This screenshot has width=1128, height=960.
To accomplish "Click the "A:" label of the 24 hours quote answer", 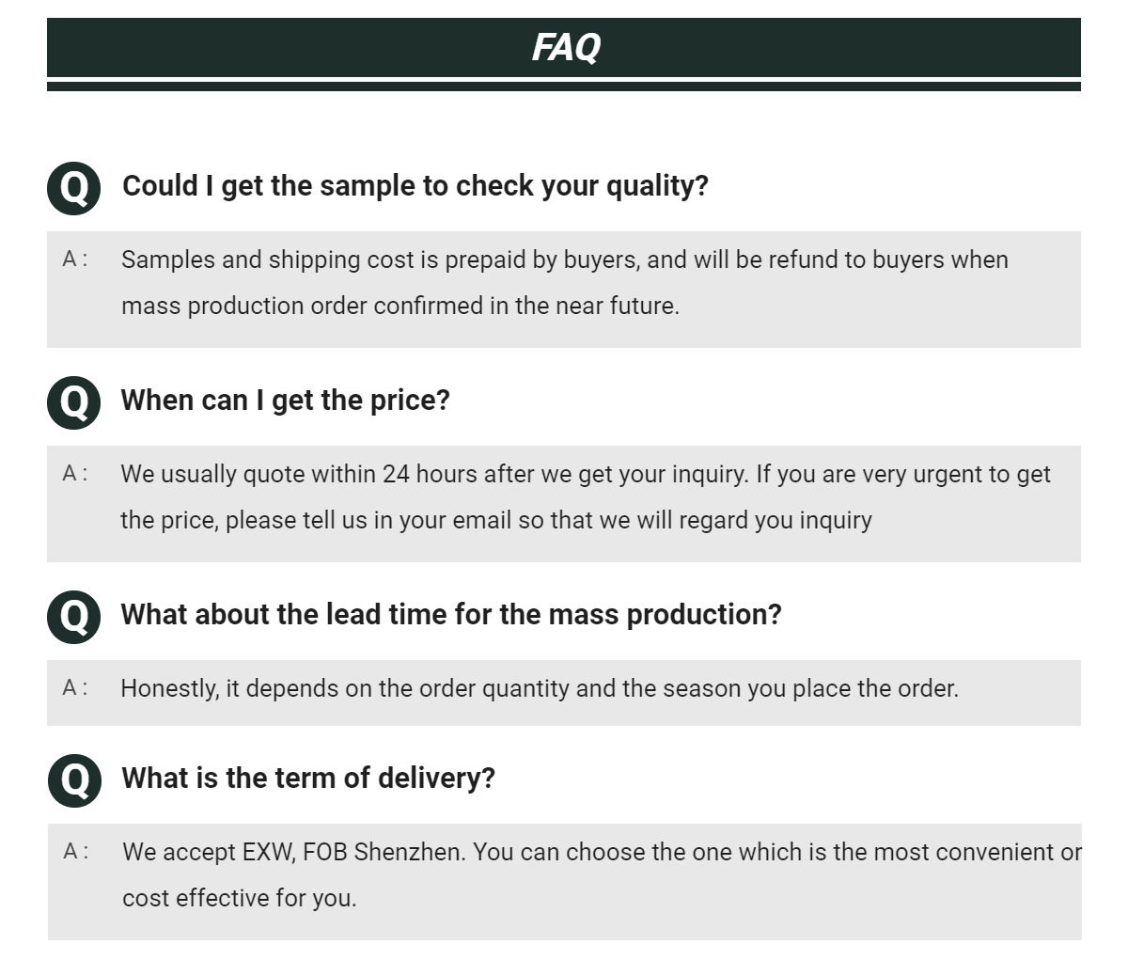I will 75,474.
